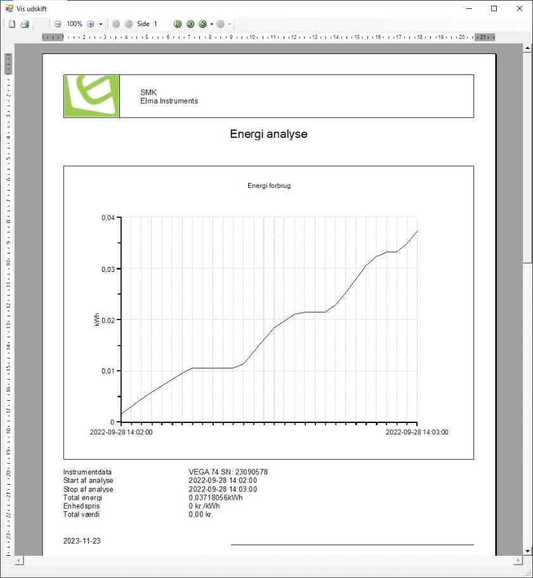Click the 2023-11-23 report date

click(x=82, y=541)
